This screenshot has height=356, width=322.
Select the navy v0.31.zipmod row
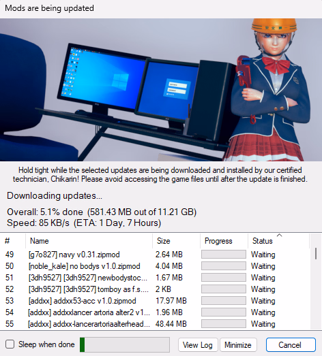point(155,255)
